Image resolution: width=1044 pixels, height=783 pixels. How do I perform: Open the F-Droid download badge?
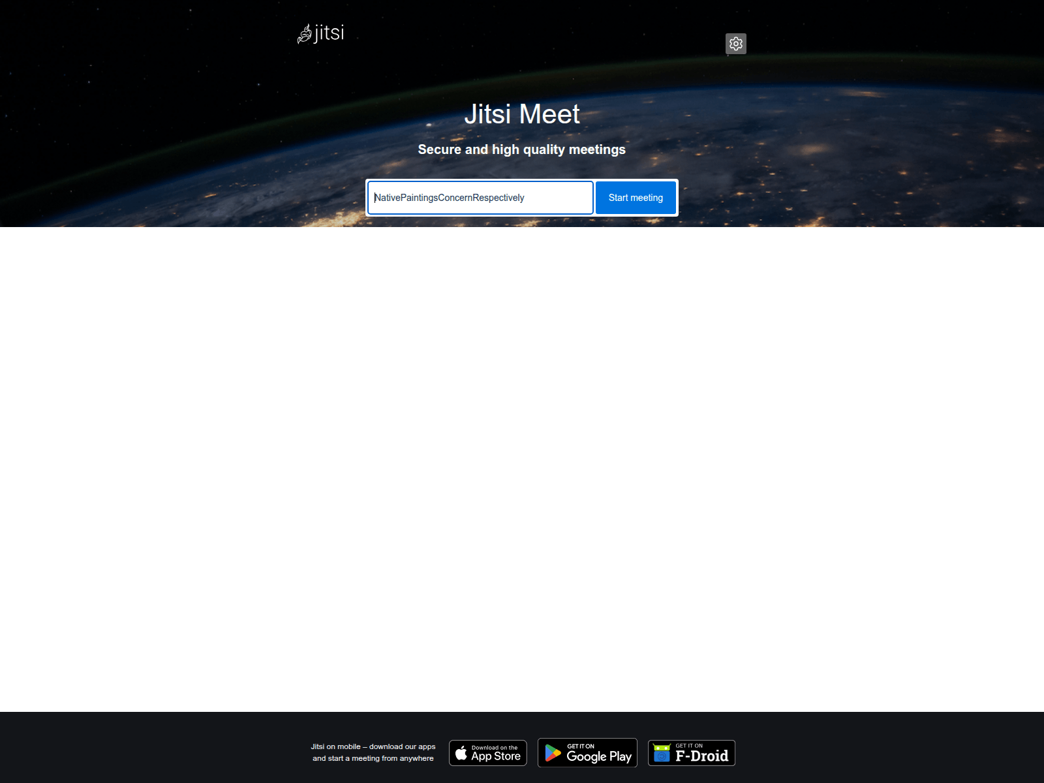tap(692, 753)
